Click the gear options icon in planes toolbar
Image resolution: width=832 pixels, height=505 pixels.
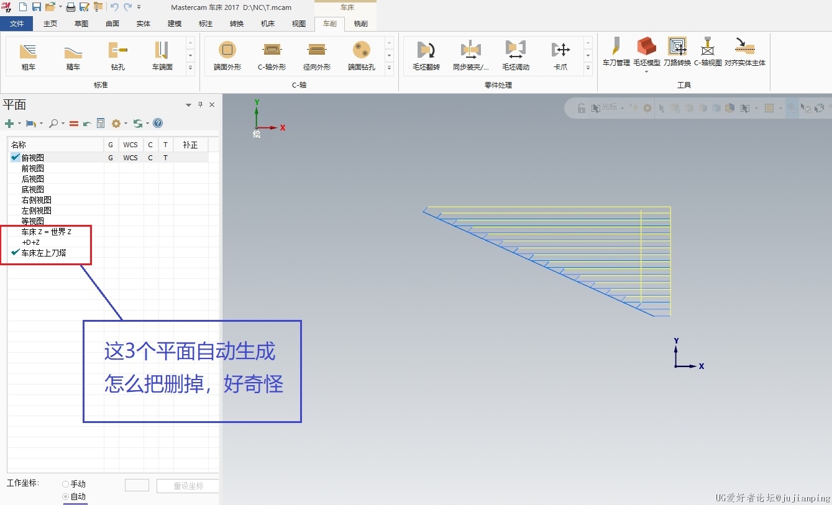click(x=116, y=124)
